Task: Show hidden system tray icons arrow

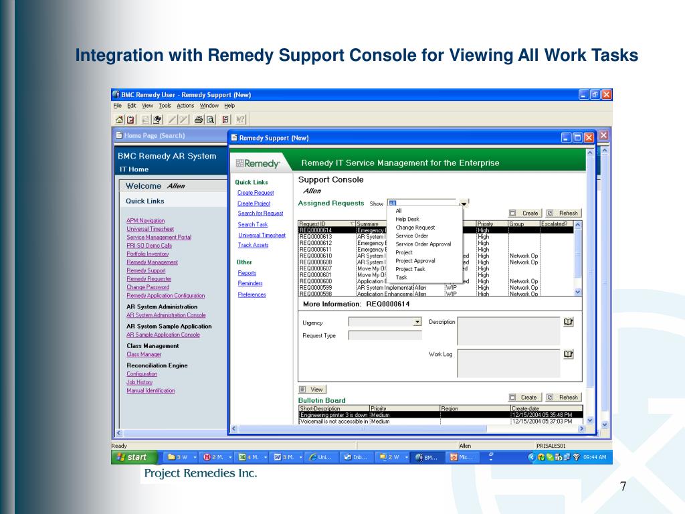Action: coord(531,457)
